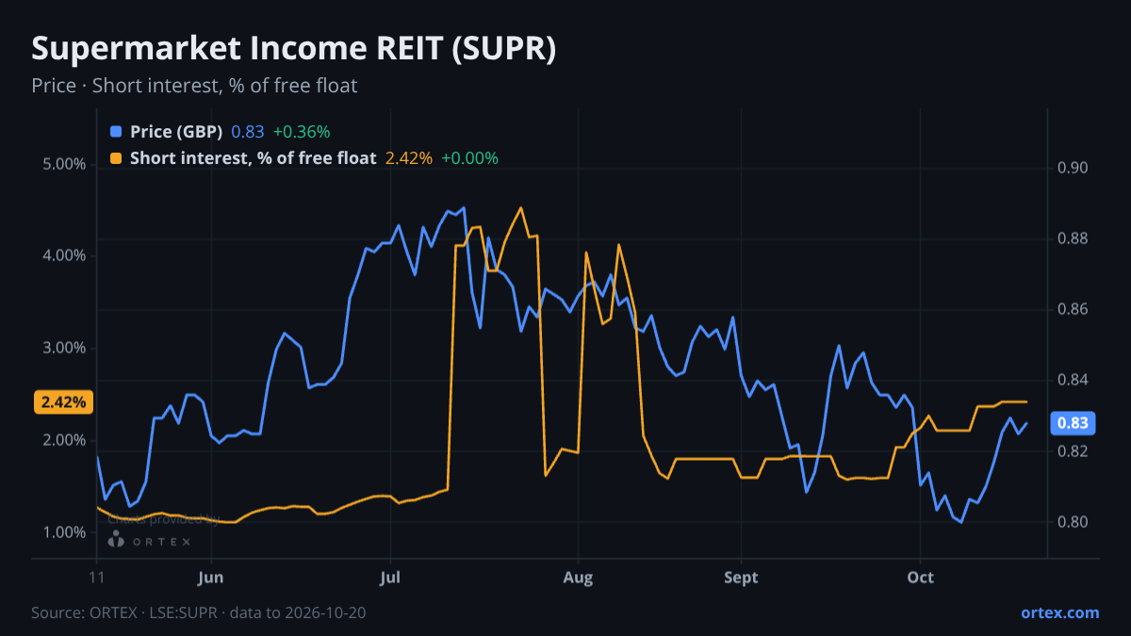
Task: Click the 1.00% left axis label
Action: click(x=64, y=532)
